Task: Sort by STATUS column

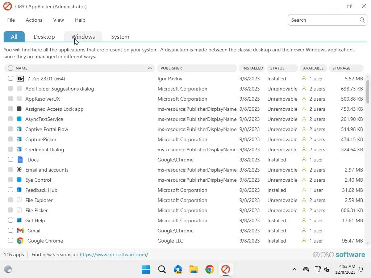Action: tap(282, 68)
